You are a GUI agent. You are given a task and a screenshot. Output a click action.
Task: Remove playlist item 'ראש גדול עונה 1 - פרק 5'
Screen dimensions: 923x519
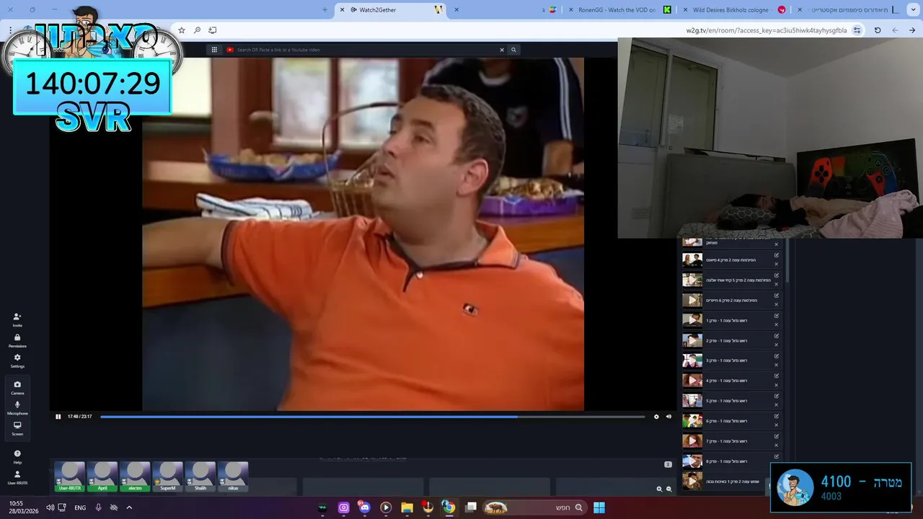coord(777,405)
